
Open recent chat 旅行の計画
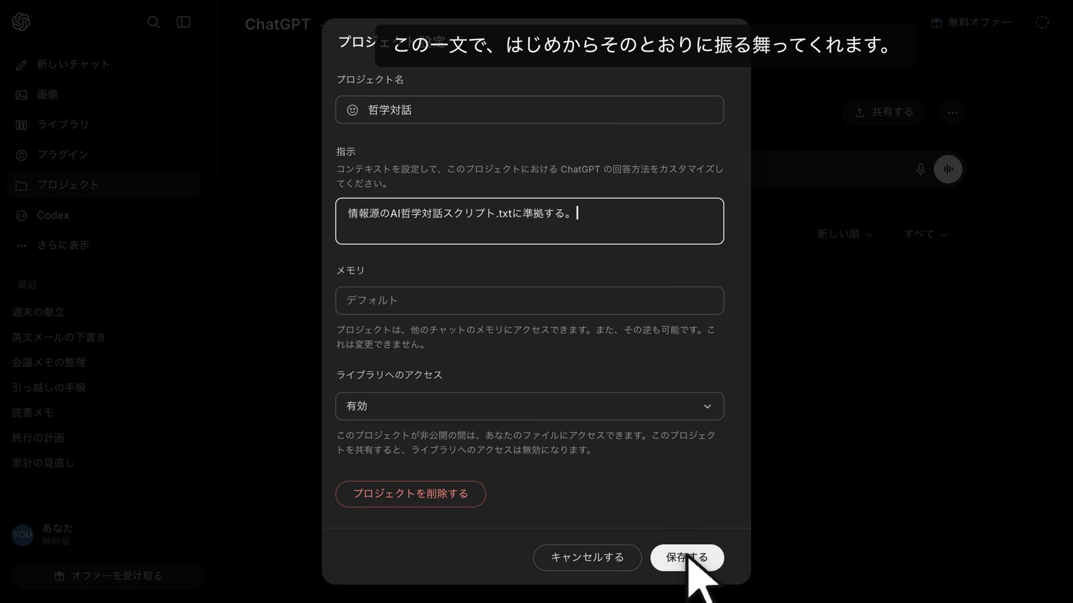pos(38,438)
